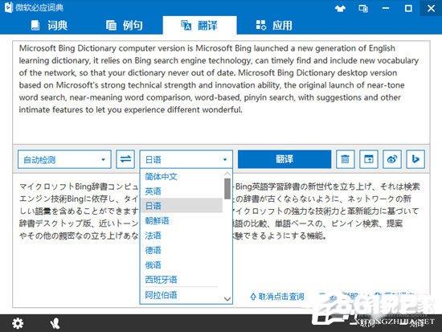Click the swap languages arrows button
442x332 pixels.
(x=125, y=159)
